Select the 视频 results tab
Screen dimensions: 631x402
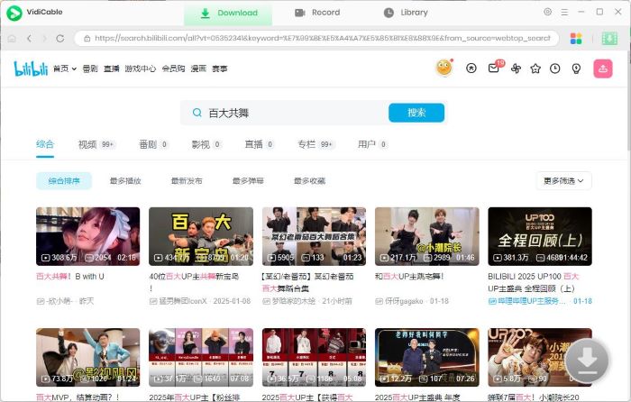[x=96, y=144]
